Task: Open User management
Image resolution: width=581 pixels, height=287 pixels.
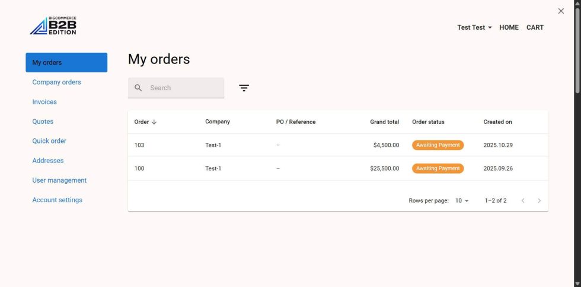Action: pyautogui.click(x=59, y=180)
